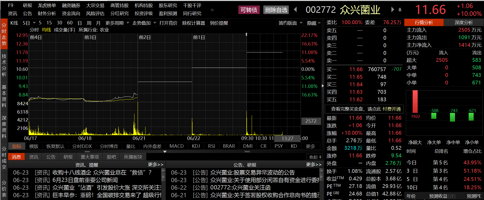Toggle the RSI indicator

point(211,146)
